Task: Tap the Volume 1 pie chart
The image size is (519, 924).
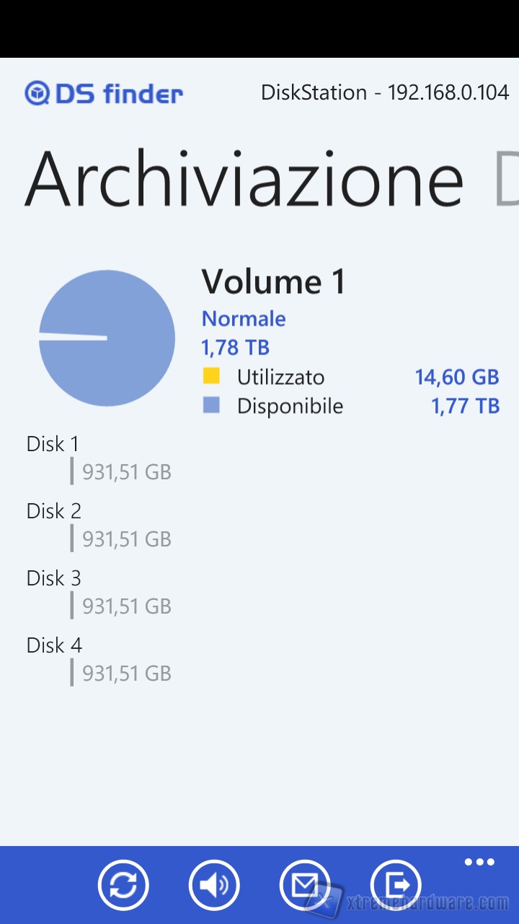Action: (107, 338)
